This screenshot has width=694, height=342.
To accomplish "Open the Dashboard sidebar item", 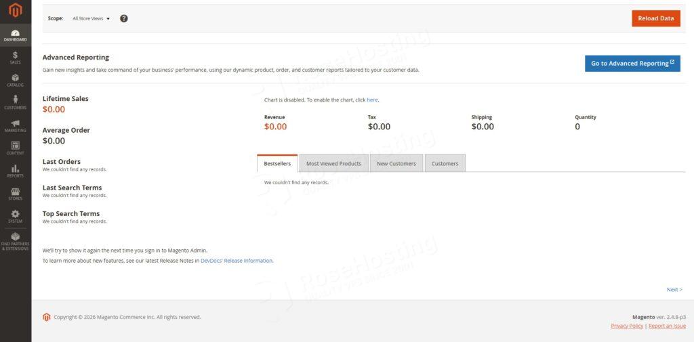I will point(16,35).
